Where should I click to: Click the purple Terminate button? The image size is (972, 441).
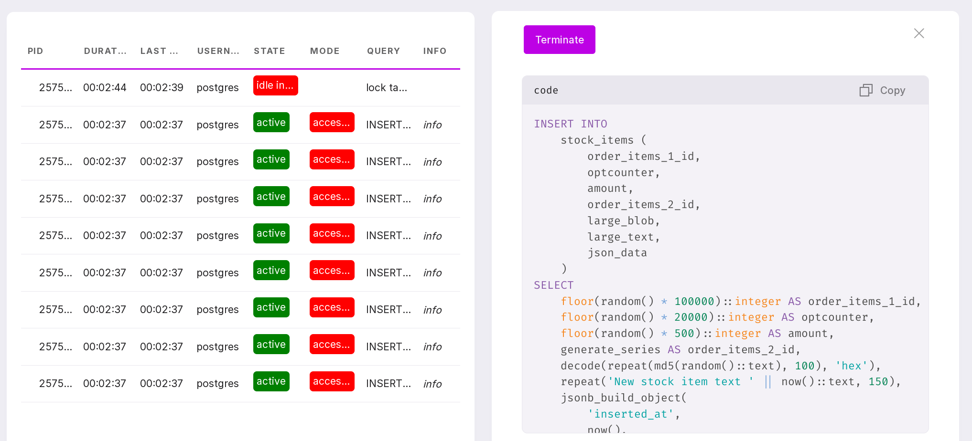559,40
